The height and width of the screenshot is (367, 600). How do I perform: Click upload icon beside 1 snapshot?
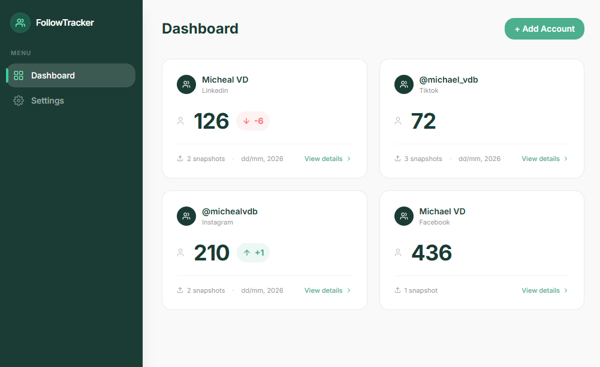(397, 290)
